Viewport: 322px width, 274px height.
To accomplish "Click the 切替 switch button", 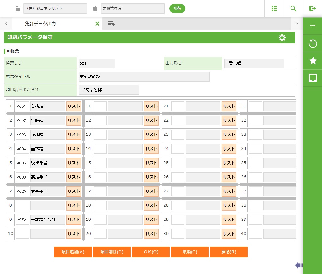I will (x=177, y=9).
